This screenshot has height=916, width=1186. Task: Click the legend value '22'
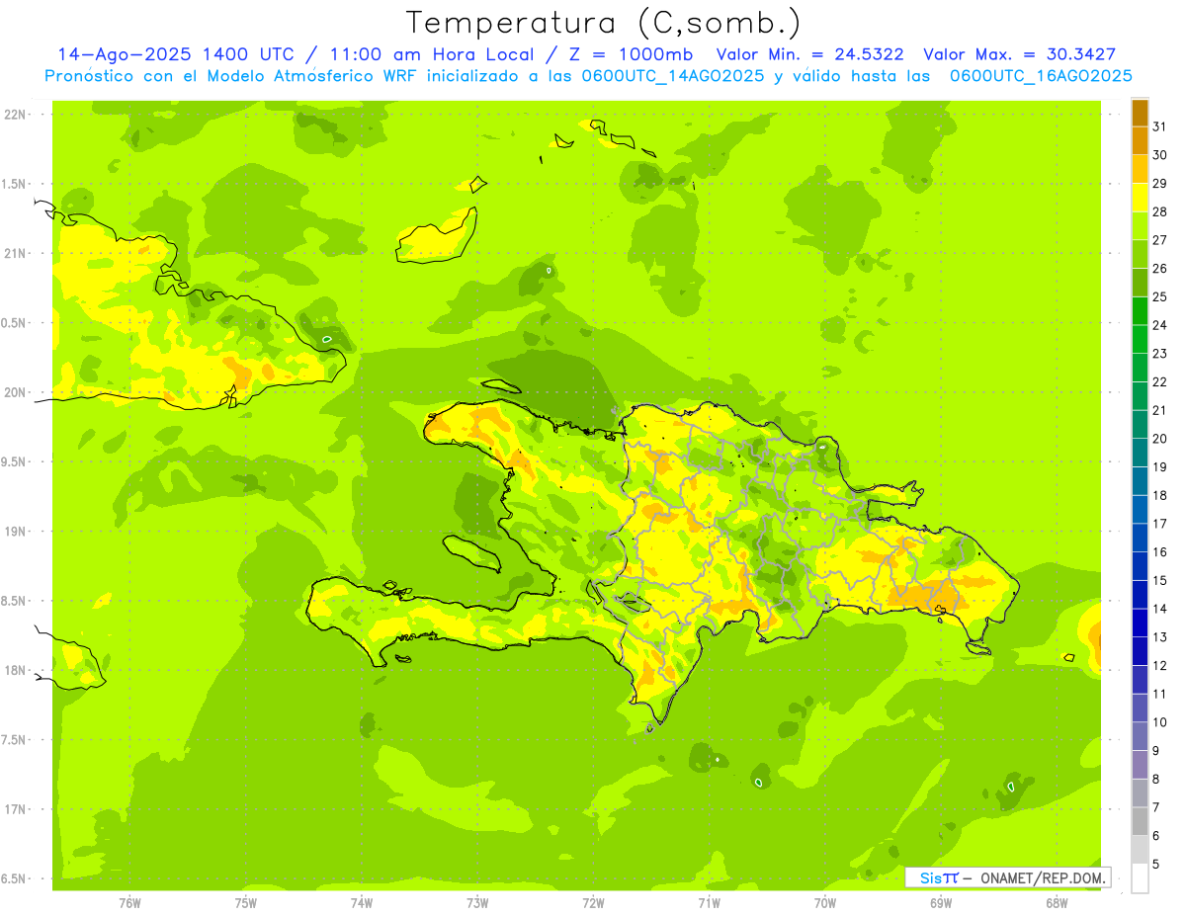[x=1160, y=381]
